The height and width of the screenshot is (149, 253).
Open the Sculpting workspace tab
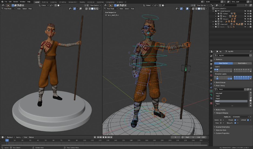point(53,2)
